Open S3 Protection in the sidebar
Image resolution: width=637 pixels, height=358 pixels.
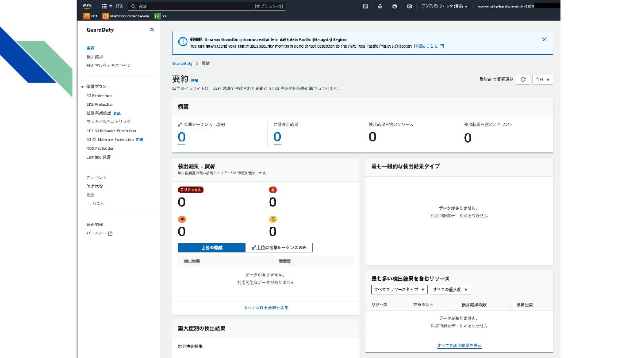(99, 96)
